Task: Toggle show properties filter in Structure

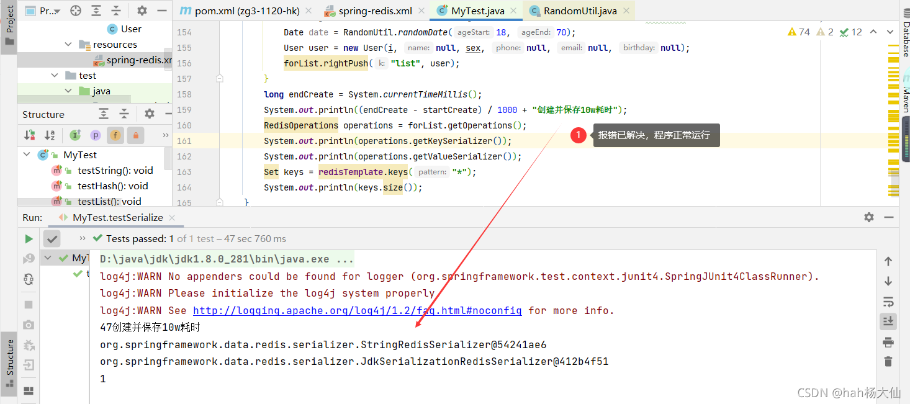Action: tap(95, 135)
